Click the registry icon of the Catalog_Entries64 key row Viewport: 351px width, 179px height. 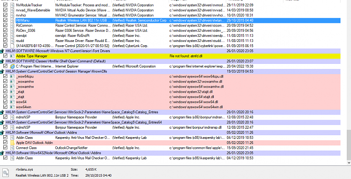2,123
